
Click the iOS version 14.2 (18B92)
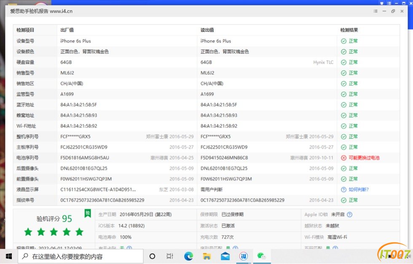[x=131, y=226]
